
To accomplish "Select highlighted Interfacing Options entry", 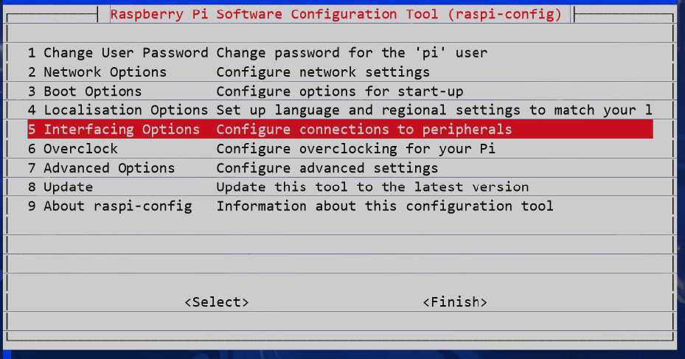I will point(114,130).
